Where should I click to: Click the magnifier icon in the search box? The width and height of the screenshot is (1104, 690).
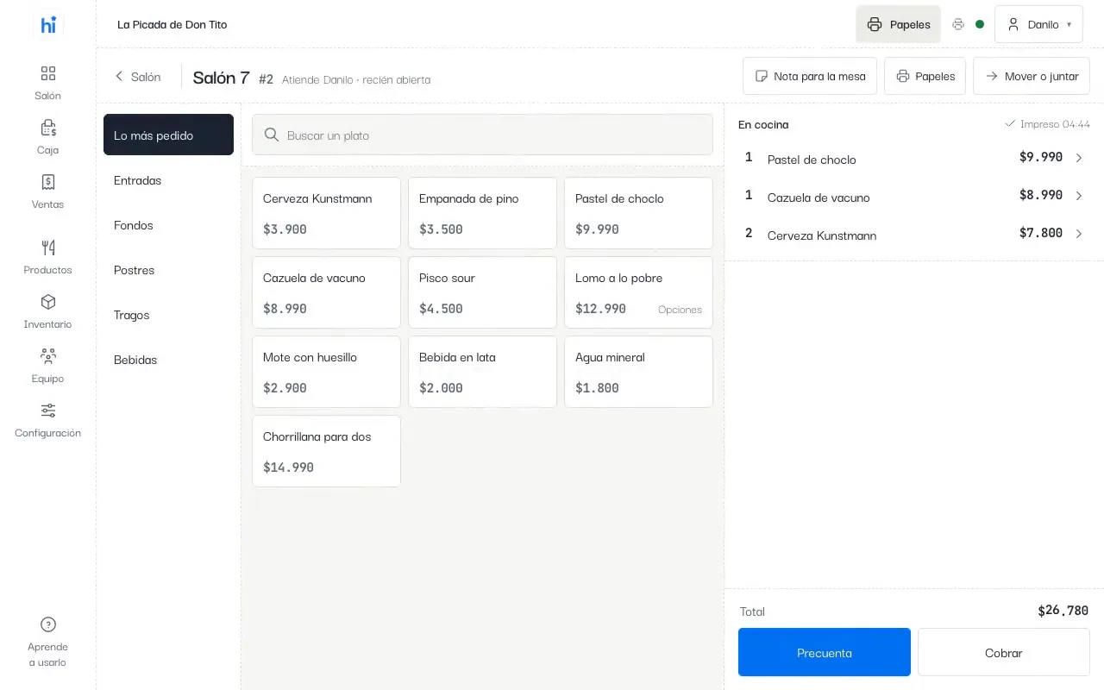click(272, 135)
